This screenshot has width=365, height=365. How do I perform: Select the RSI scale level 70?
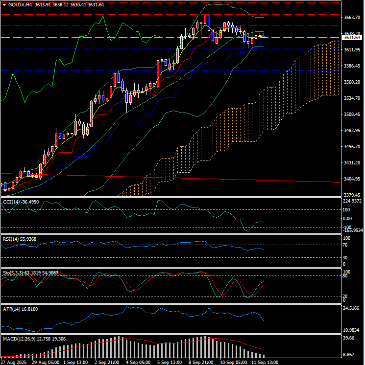coord(345,245)
